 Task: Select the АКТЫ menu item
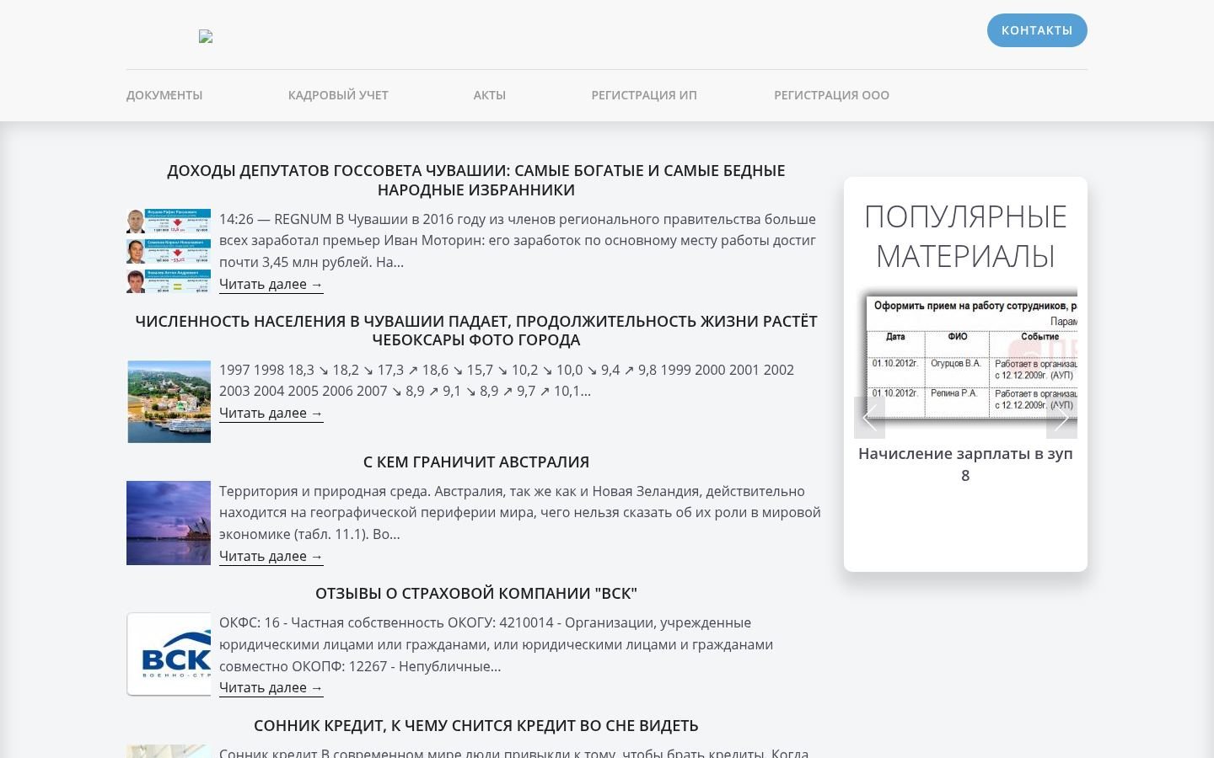click(x=490, y=95)
